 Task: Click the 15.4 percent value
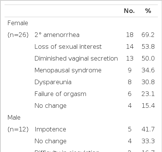pos(148,106)
